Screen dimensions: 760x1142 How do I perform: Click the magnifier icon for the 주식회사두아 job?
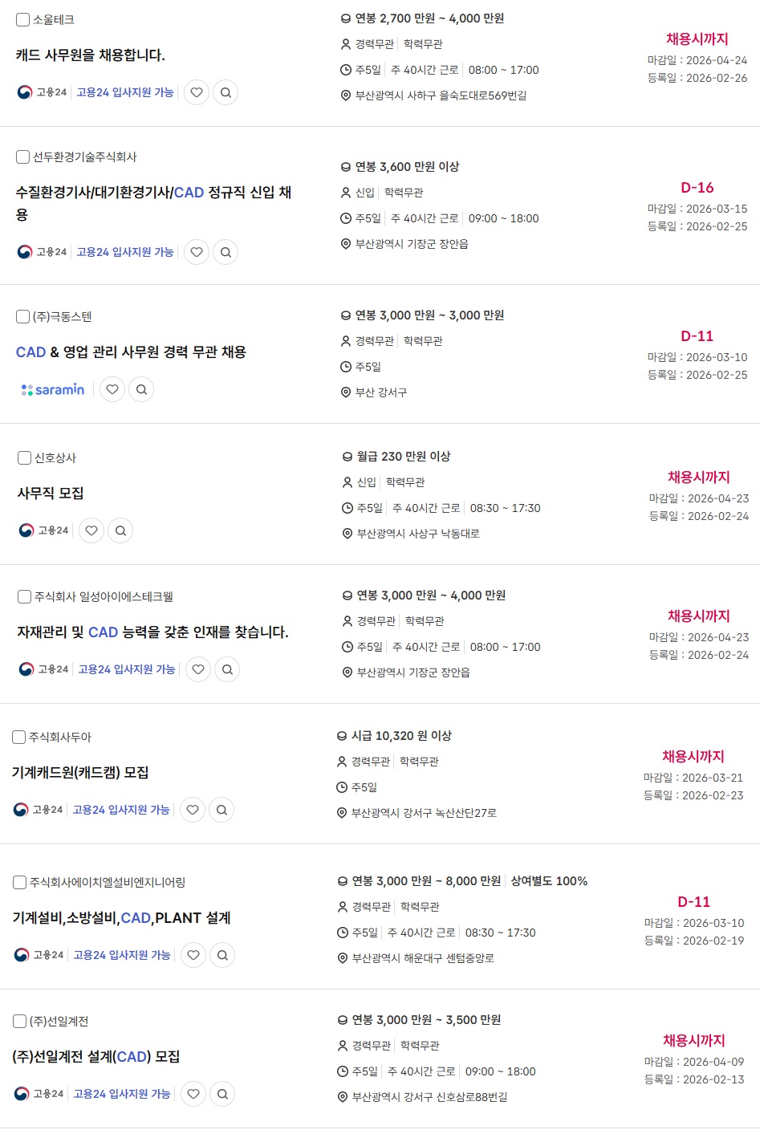[221, 810]
